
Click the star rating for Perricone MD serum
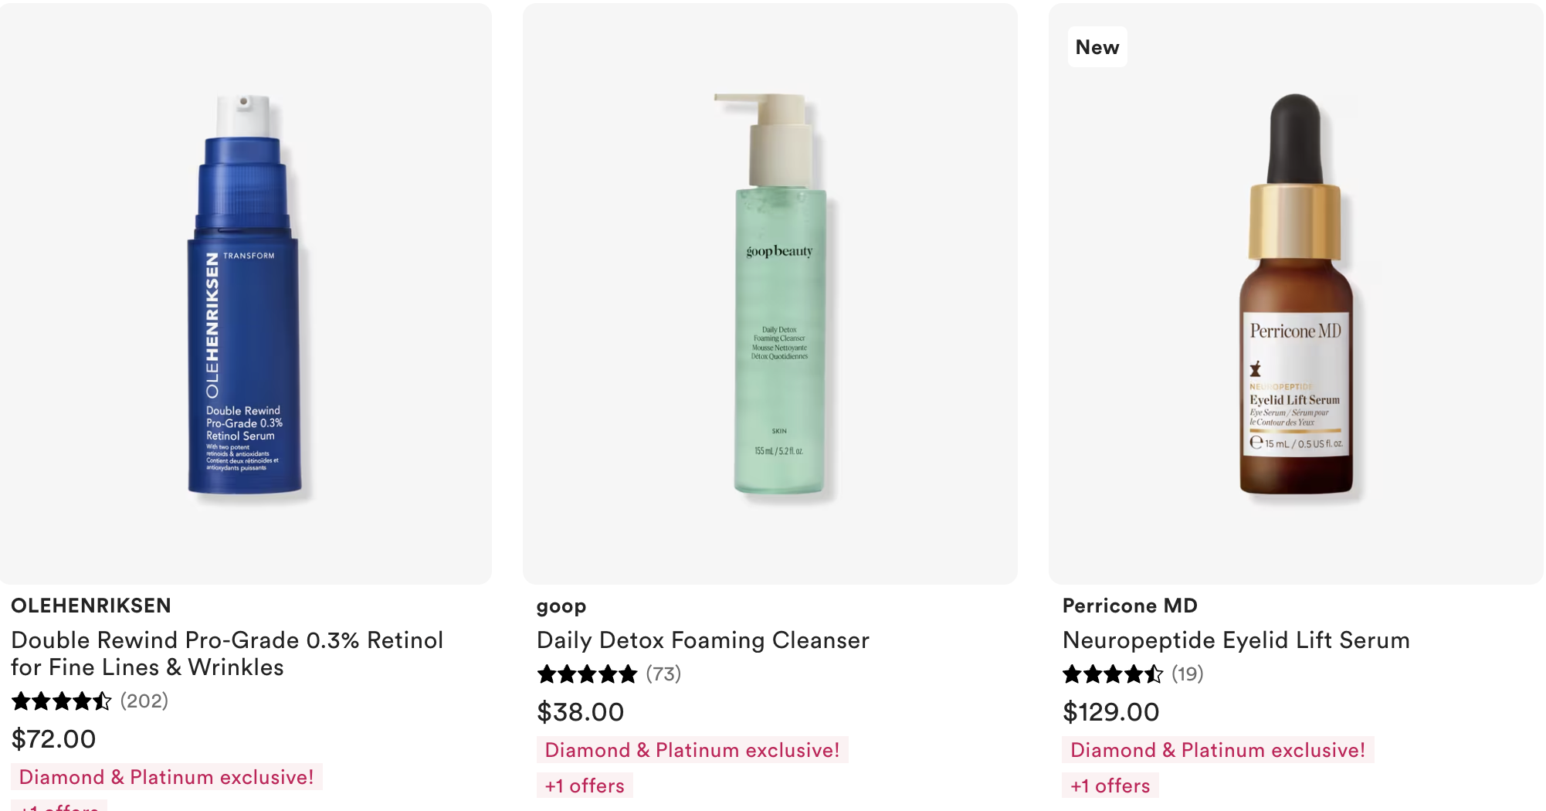[x=1113, y=674]
